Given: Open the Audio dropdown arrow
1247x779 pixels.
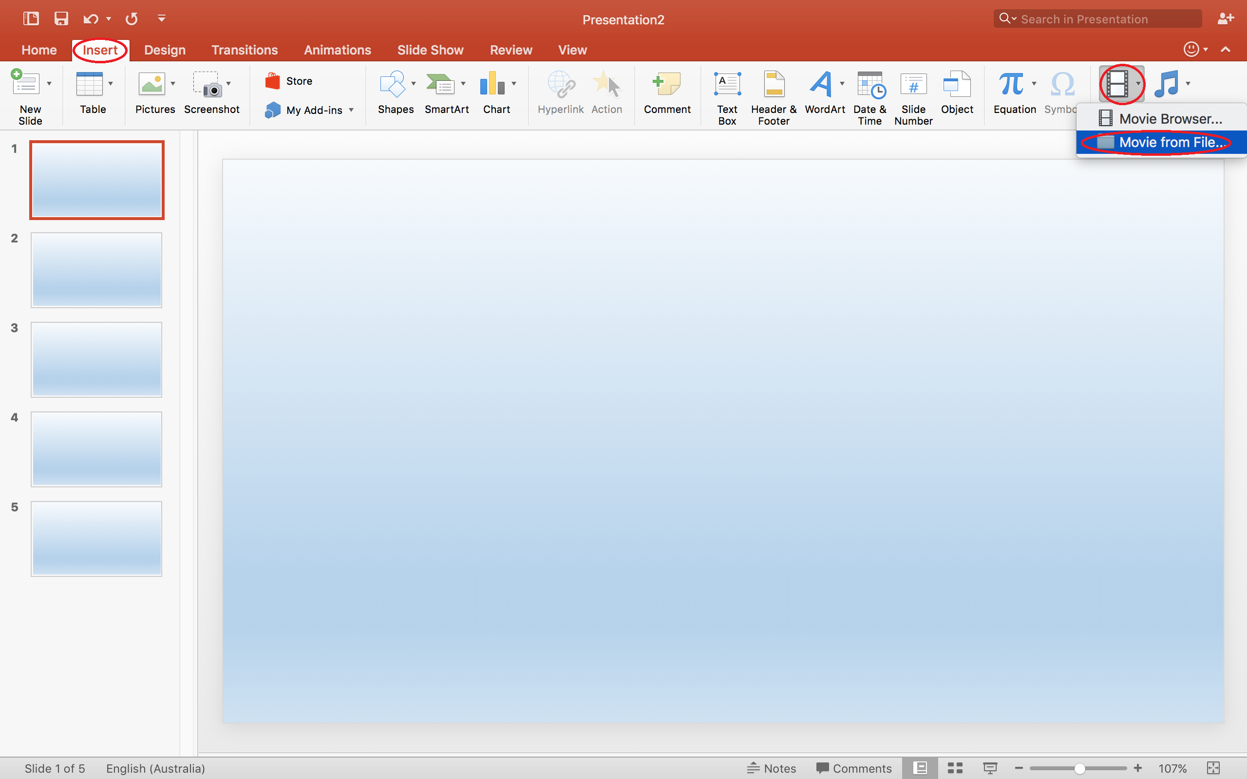Looking at the screenshot, I should pos(1188,83).
